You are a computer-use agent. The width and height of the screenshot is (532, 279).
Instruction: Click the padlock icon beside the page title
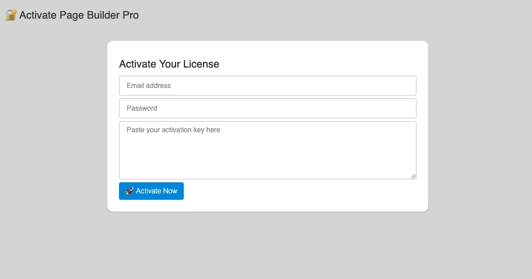point(10,15)
